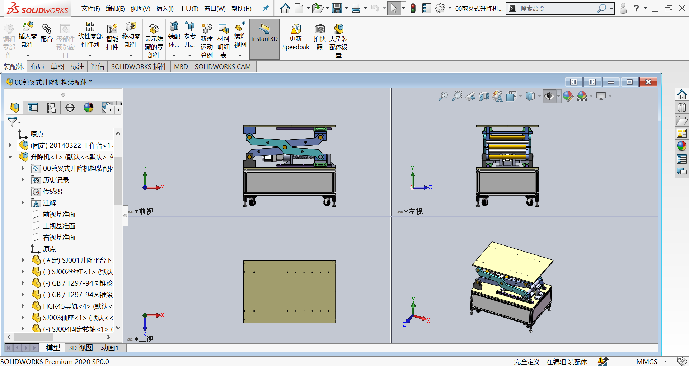Click the feature tree horizontal scrollbar
Viewport: 689px width, 366px height.
34,337
